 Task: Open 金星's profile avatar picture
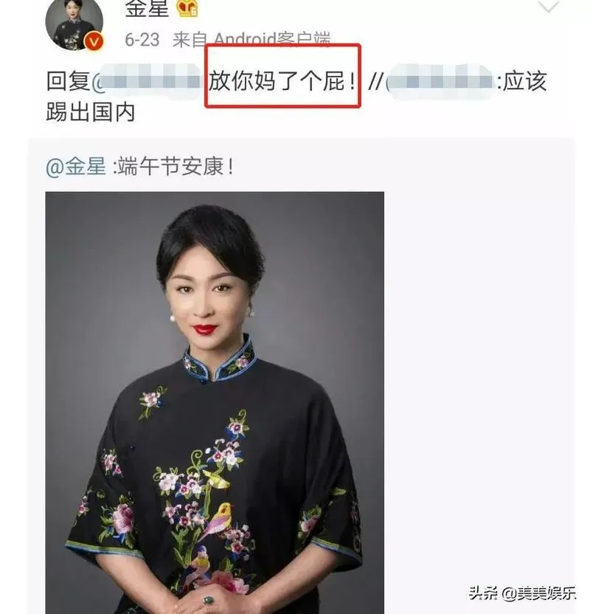pyautogui.click(x=74, y=23)
